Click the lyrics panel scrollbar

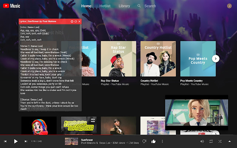coord(81,47)
